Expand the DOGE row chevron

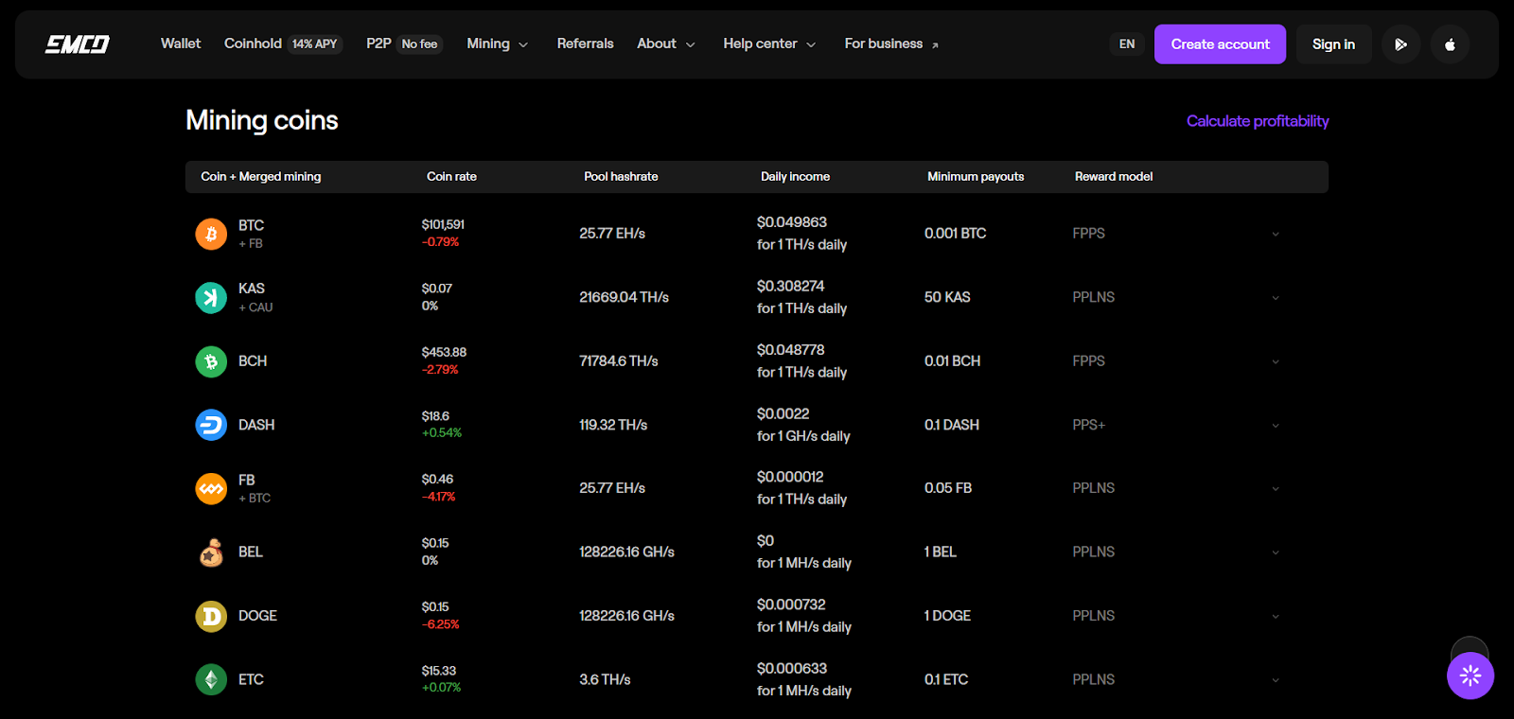(x=1275, y=616)
